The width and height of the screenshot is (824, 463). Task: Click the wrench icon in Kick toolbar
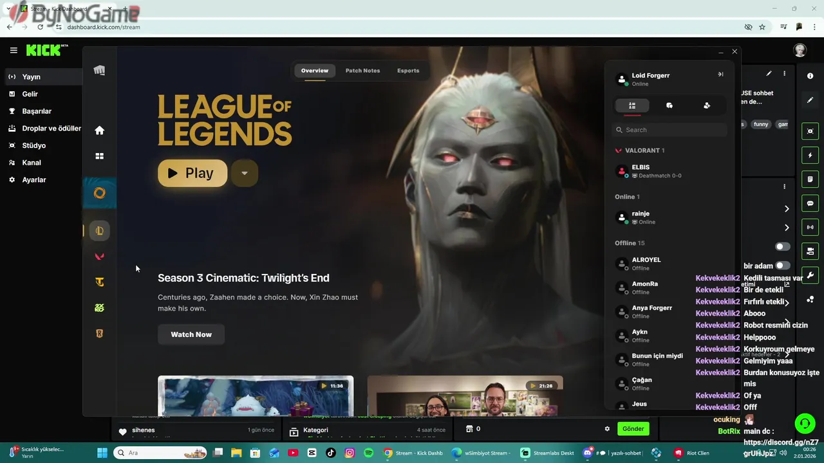(x=810, y=275)
